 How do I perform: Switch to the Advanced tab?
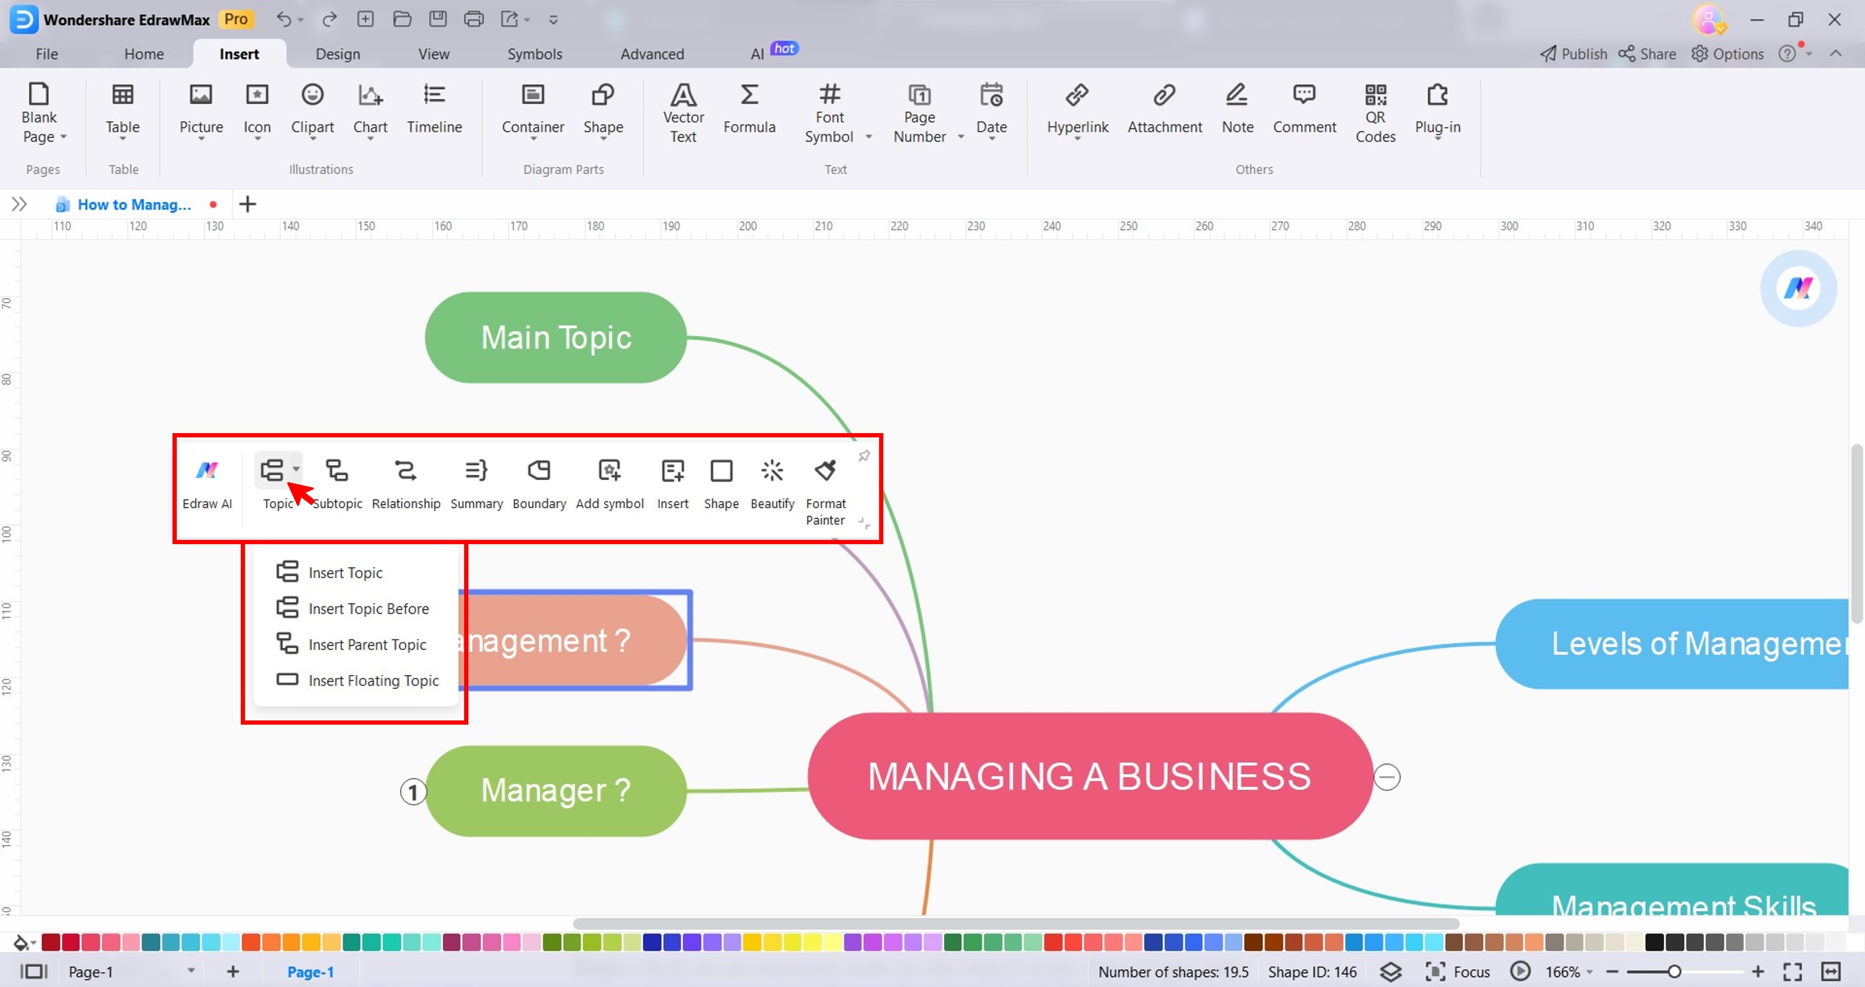[651, 53]
